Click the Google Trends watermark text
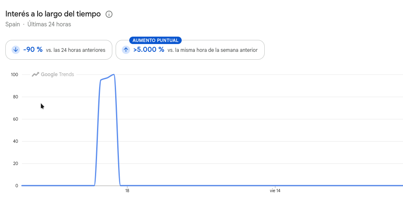The width and height of the screenshot is (403, 214). pos(57,74)
